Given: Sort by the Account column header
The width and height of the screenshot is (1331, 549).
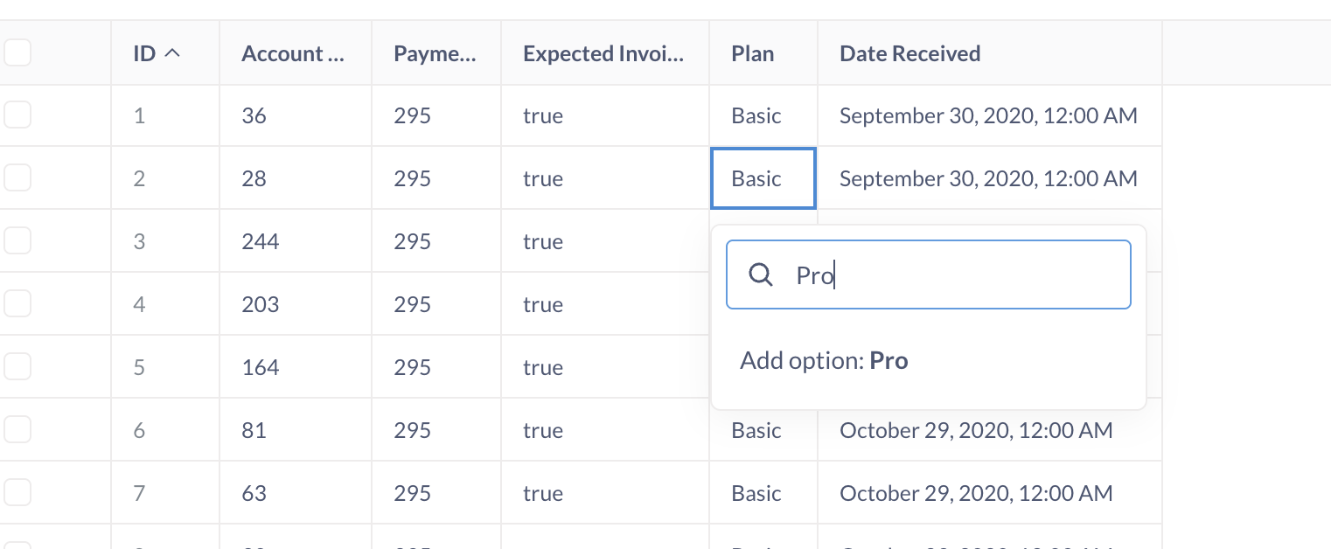Looking at the screenshot, I should click(x=292, y=52).
